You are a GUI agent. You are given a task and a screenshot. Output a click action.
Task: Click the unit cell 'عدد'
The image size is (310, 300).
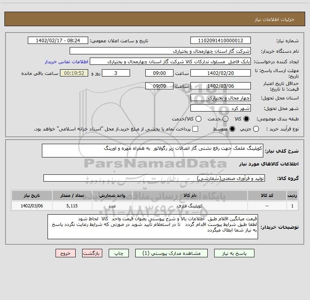[x=112, y=206]
